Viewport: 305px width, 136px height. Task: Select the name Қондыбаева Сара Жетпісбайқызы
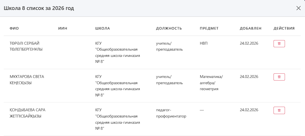(27, 113)
